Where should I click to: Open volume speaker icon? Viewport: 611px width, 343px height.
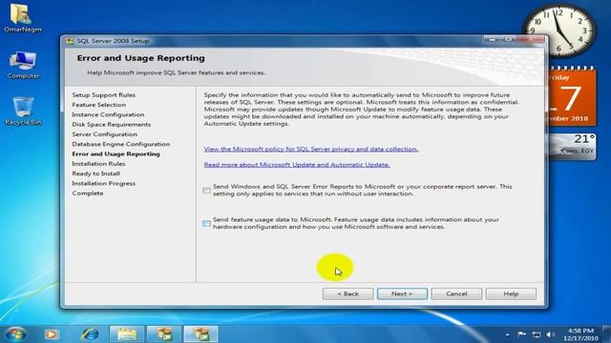tap(550, 334)
